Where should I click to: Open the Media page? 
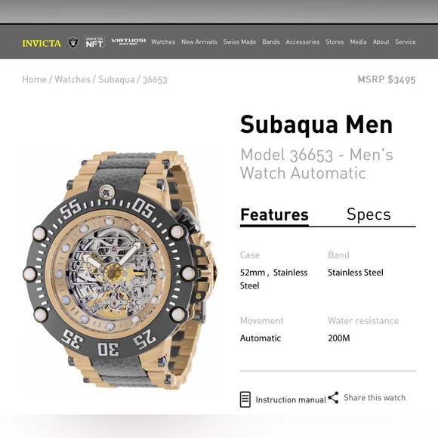click(358, 42)
